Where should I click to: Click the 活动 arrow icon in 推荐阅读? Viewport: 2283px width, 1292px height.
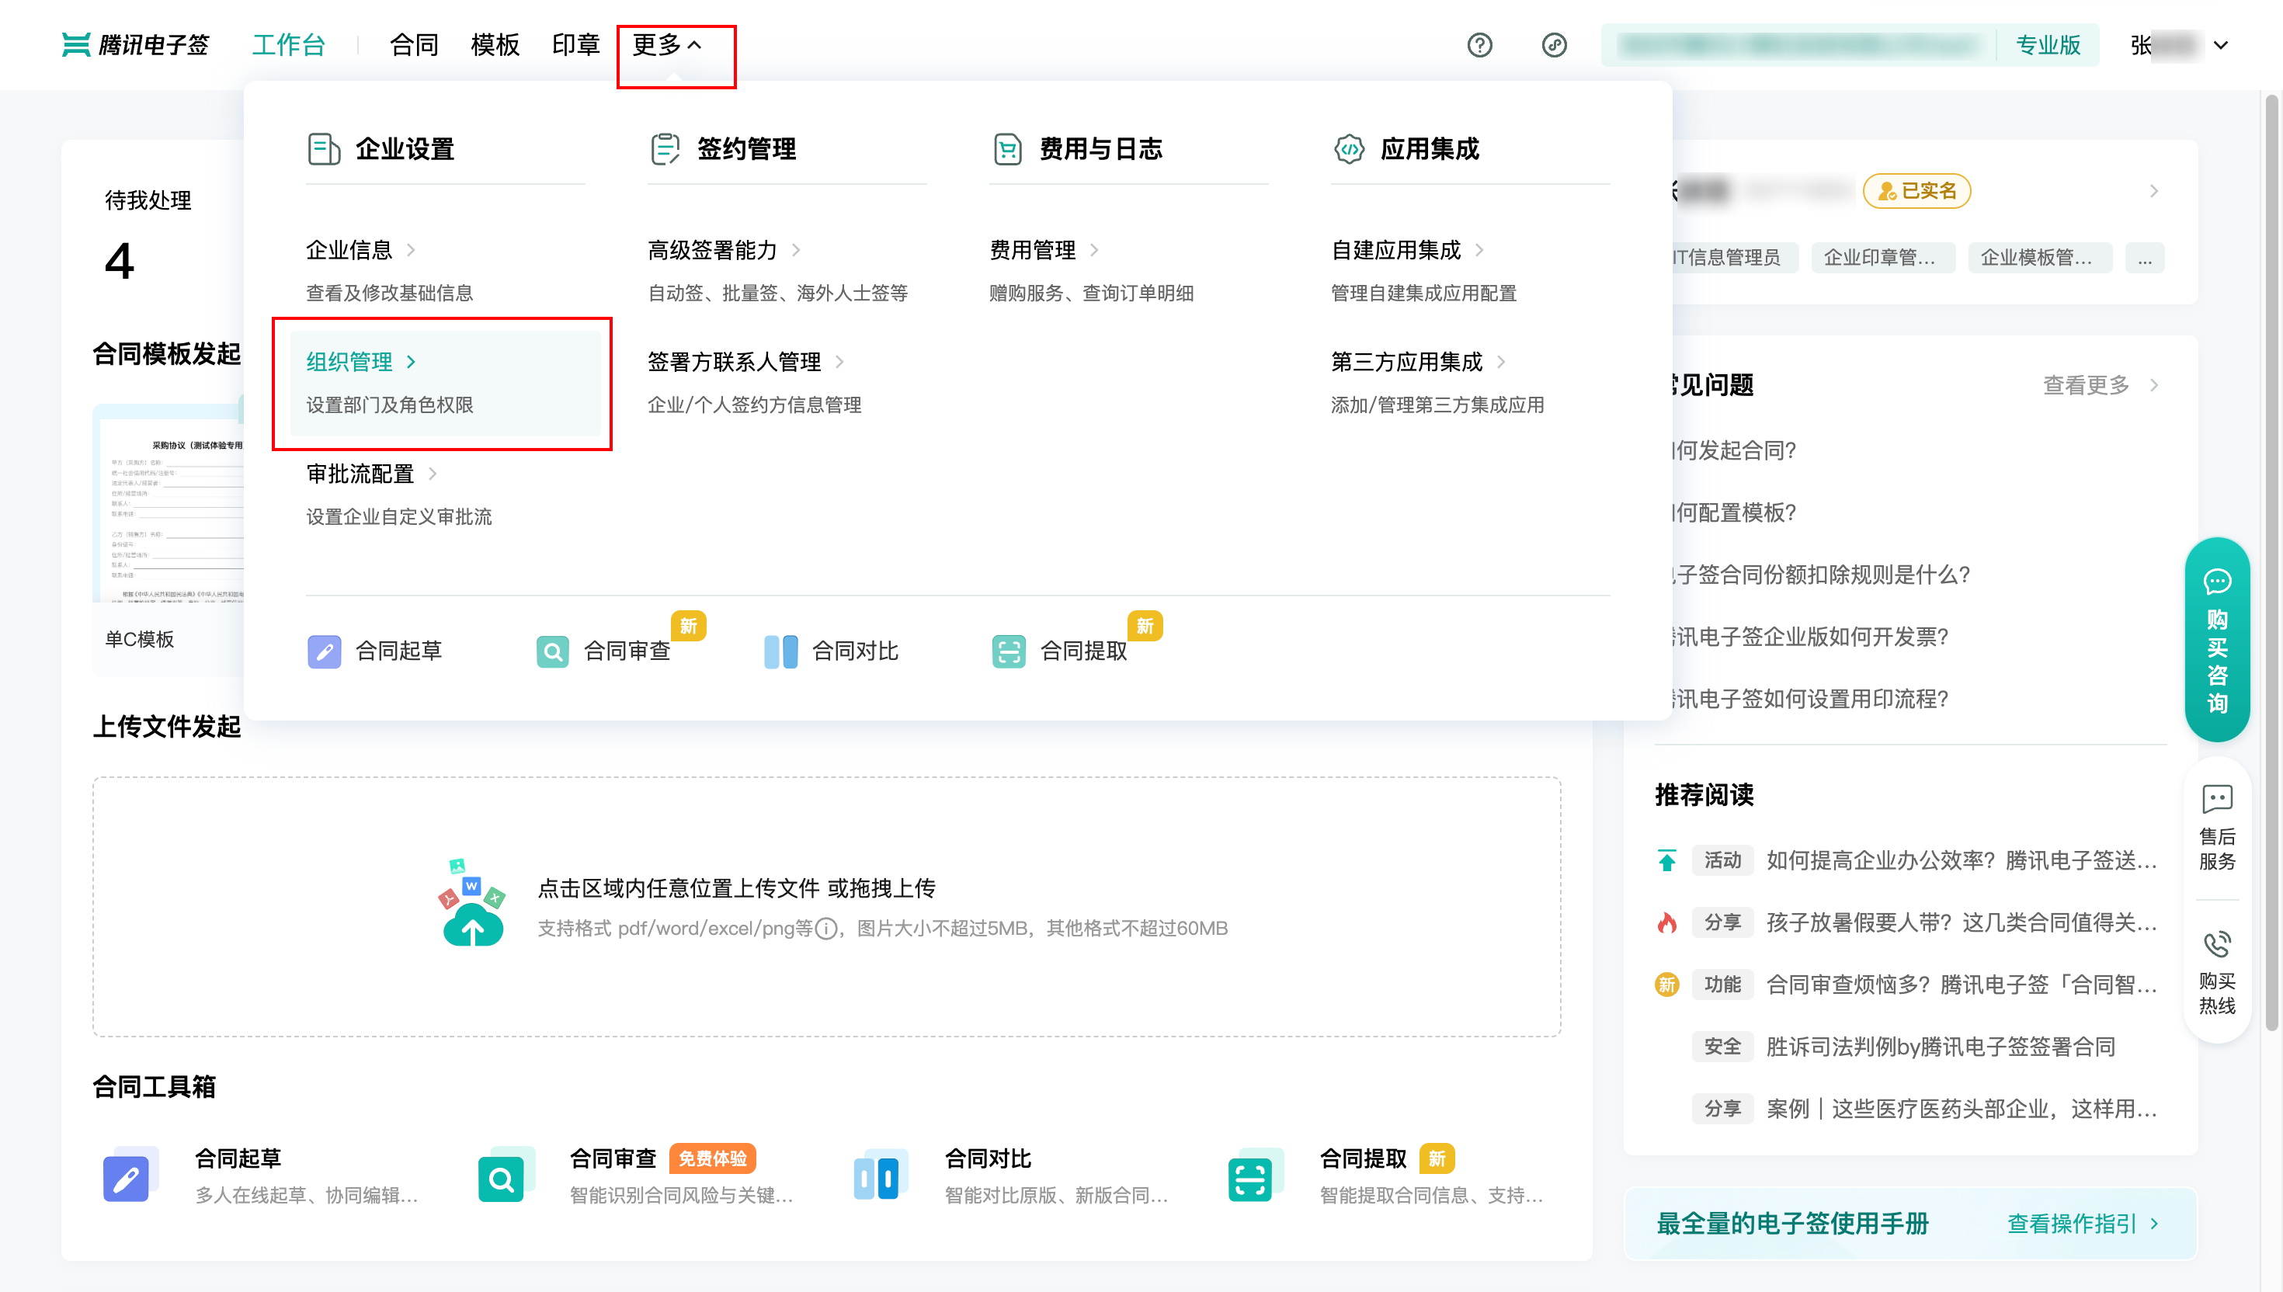(x=1666, y=861)
